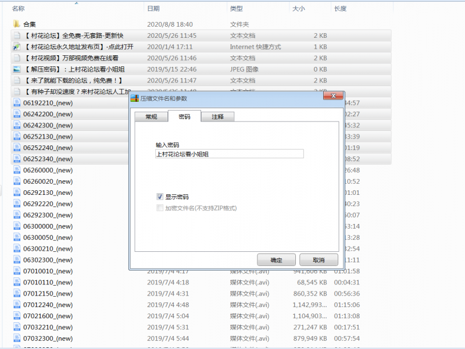This screenshot has height=349, width=465.
Task: Select the 06300210_(new) video file icon
Action: click(17, 249)
